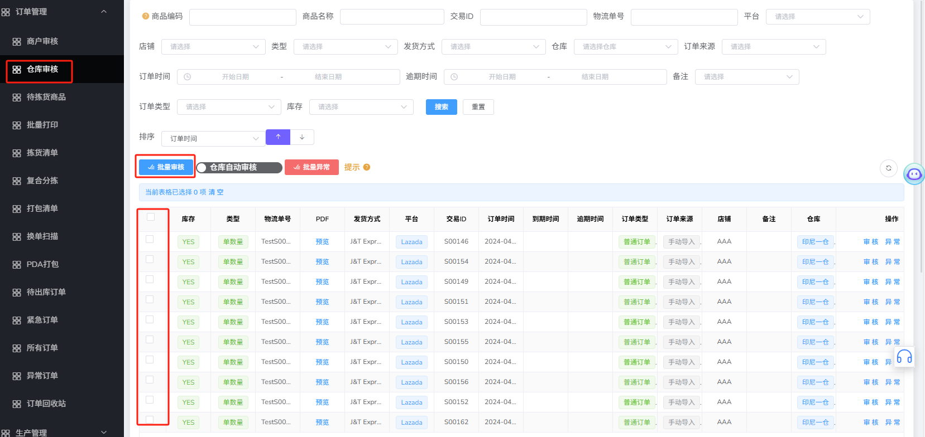Check the row checkbox for S00146

(x=150, y=239)
